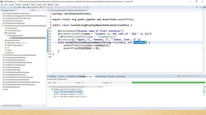Select test result rank of 'lemon, lime' is 3
This screenshot has width=206, height=115.
tap(70, 96)
